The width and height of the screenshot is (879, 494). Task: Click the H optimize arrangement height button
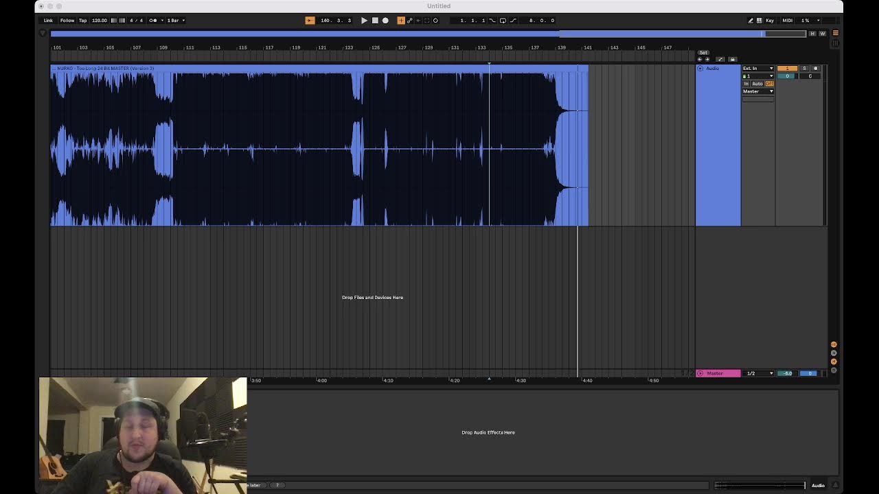point(812,34)
